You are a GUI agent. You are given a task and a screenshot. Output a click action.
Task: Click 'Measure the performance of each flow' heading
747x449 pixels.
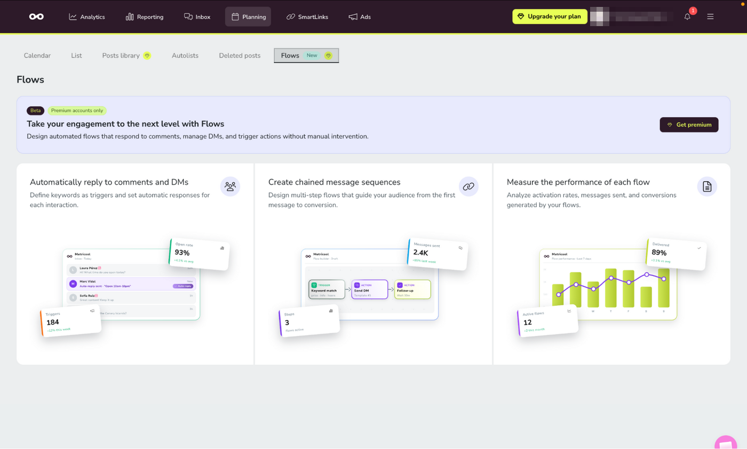(578, 182)
